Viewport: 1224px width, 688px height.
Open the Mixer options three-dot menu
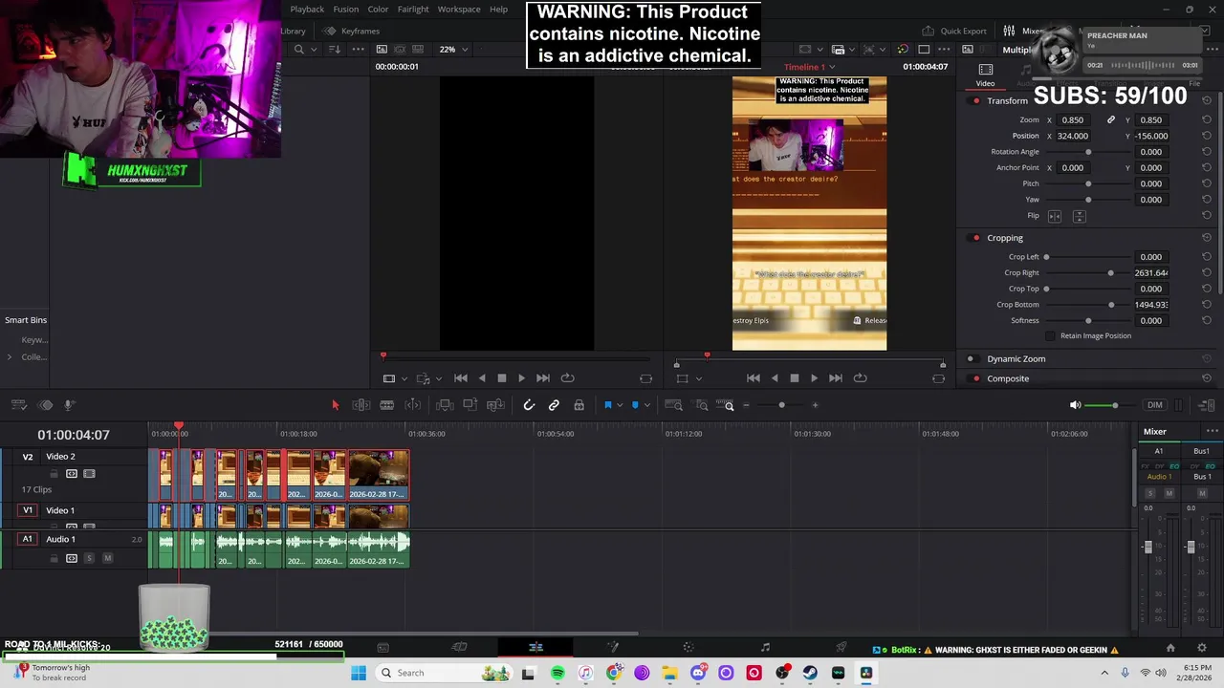pyautogui.click(x=1212, y=431)
